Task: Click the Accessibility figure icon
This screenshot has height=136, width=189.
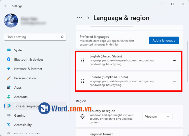Action: pyautogui.click(x=9, y=125)
